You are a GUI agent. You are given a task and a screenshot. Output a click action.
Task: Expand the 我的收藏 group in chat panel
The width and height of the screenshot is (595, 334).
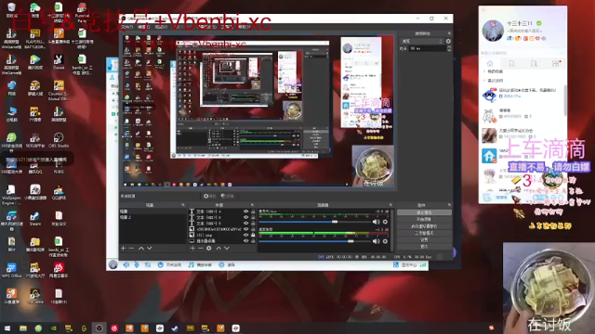(x=493, y=71)
